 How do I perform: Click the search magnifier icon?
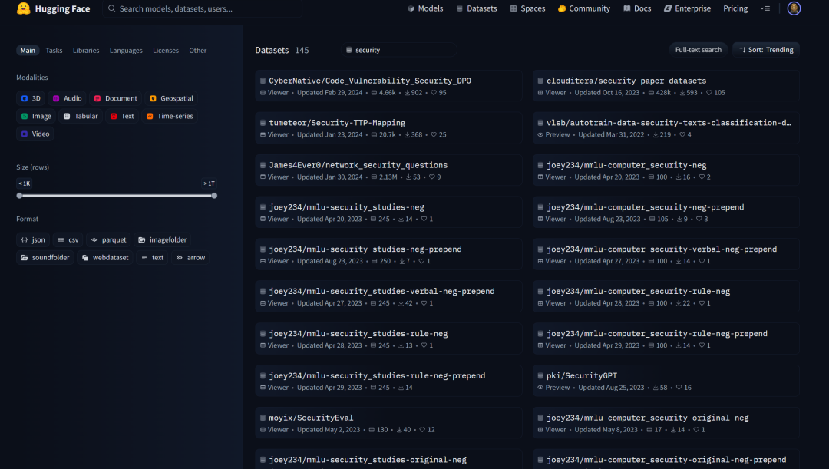tap(111, 8)
